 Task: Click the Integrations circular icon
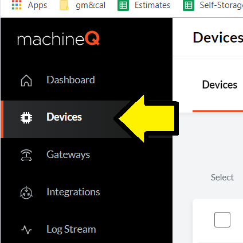click(x=26, y=192)
